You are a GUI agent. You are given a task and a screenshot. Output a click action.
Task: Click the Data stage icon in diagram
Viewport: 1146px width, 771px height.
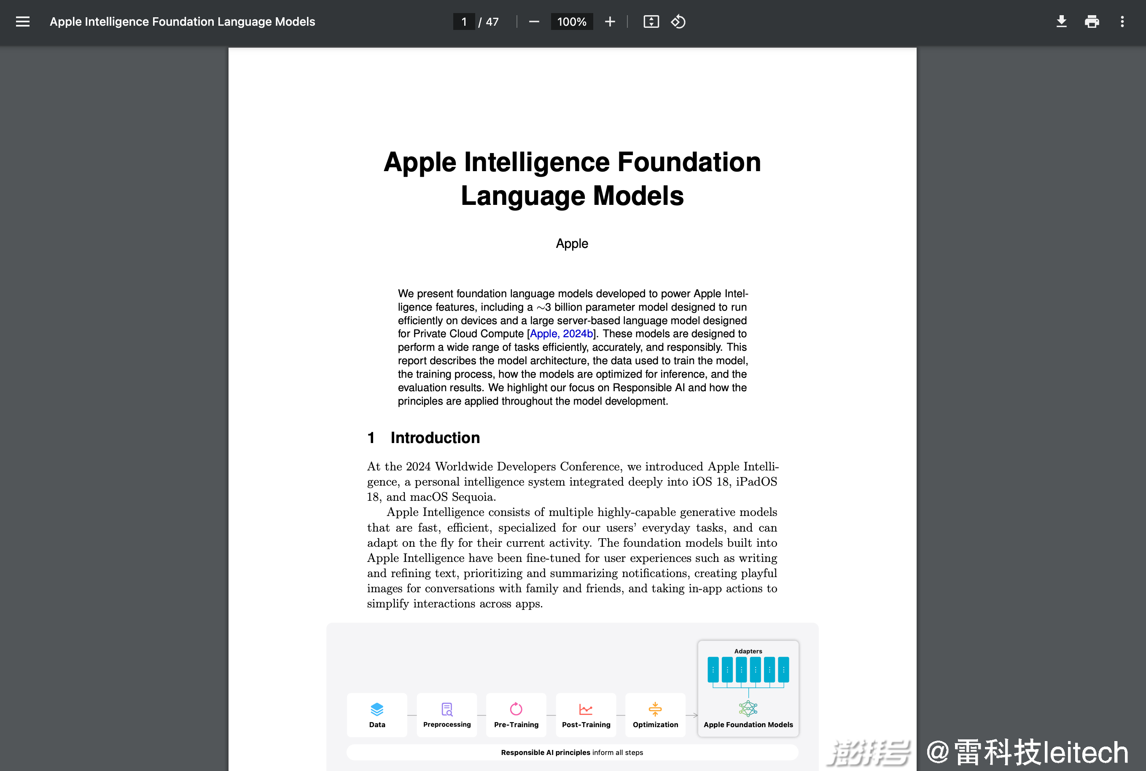coord(377,709)
